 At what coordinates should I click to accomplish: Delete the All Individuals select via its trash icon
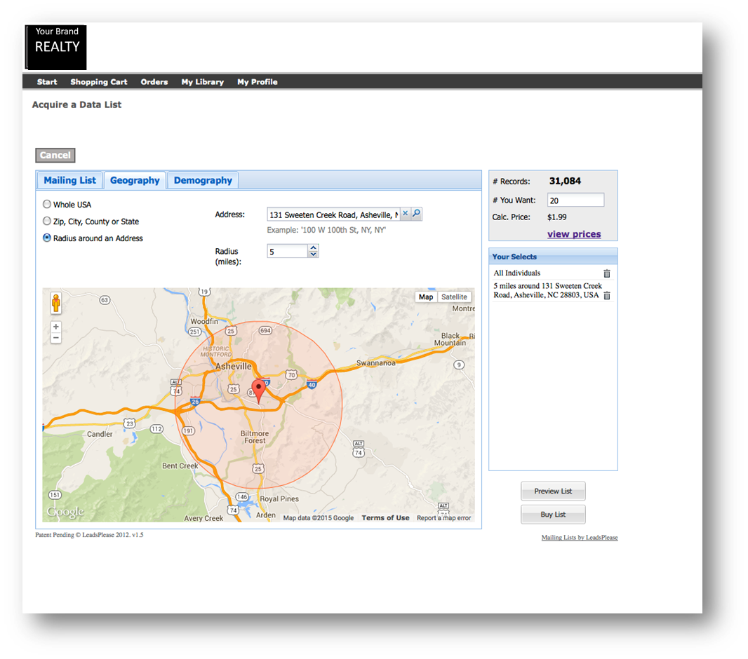pyautogui.click(x=607, y=273)
